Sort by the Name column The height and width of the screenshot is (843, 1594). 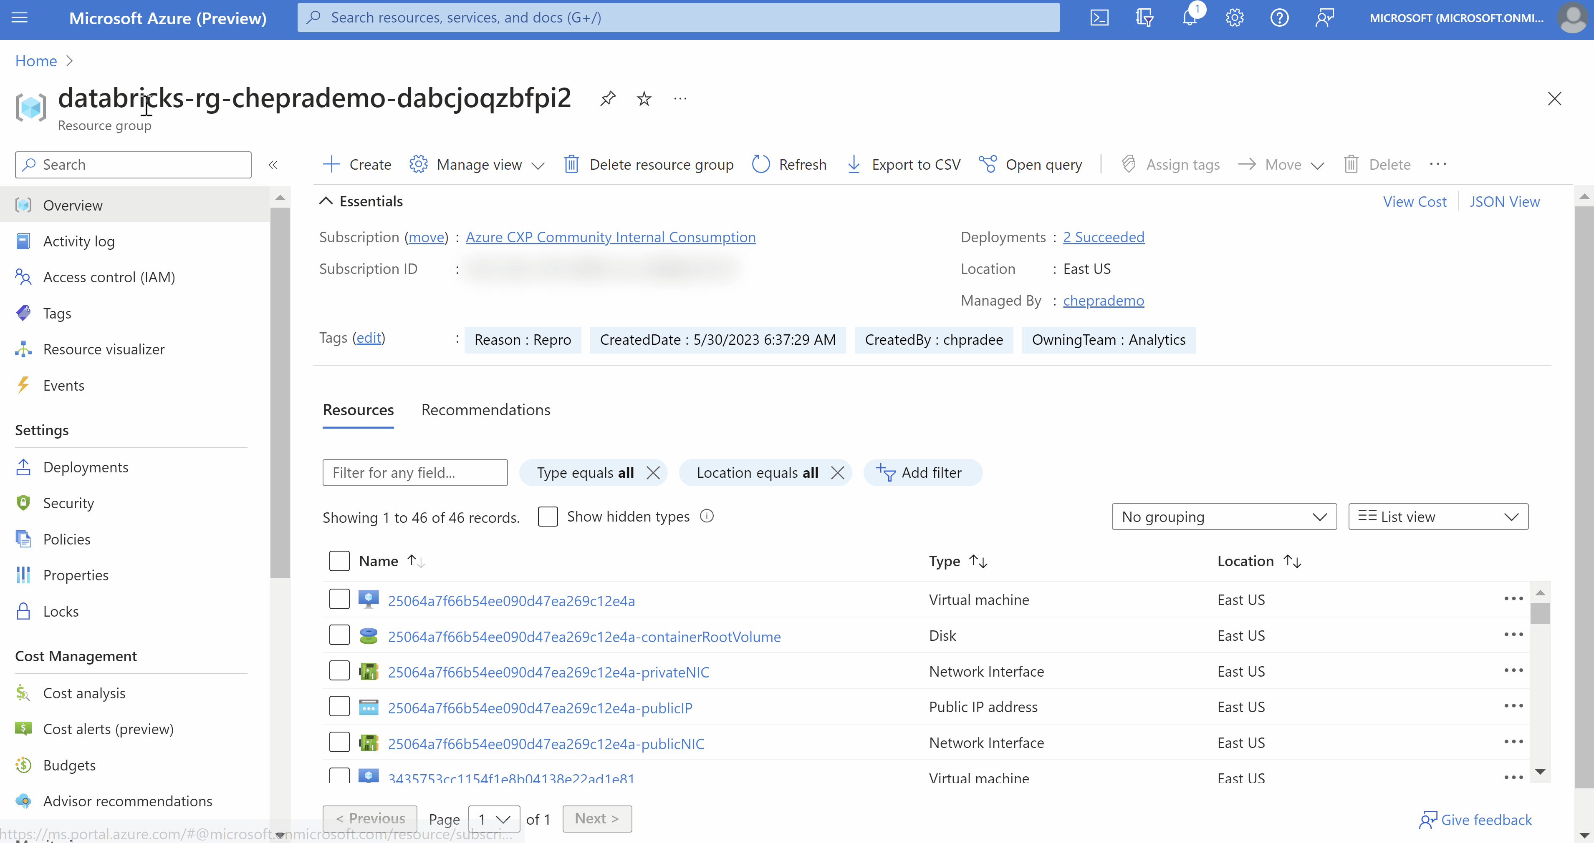pos(391,561)
